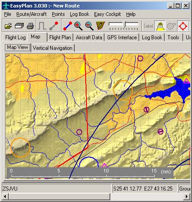The image size is (192, 202).
Task: Open the Help menu
Action: click(131, 14)
